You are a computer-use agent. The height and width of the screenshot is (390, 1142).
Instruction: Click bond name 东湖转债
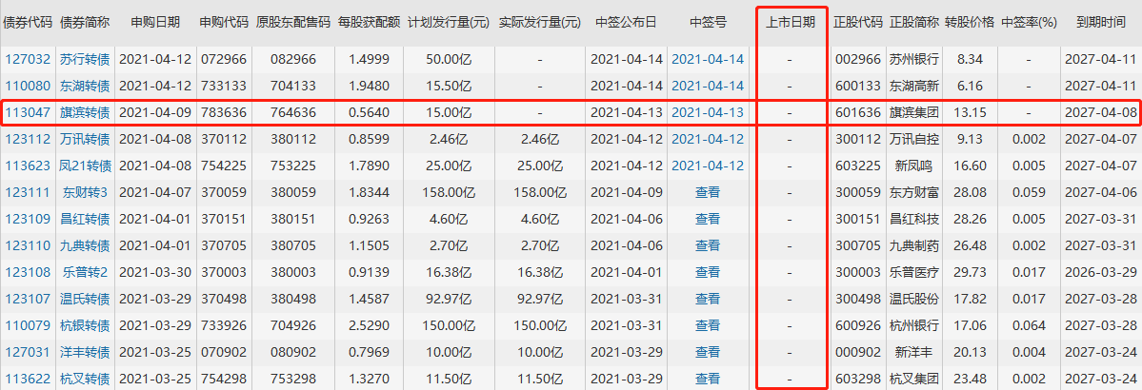click(x=85, y=86)
